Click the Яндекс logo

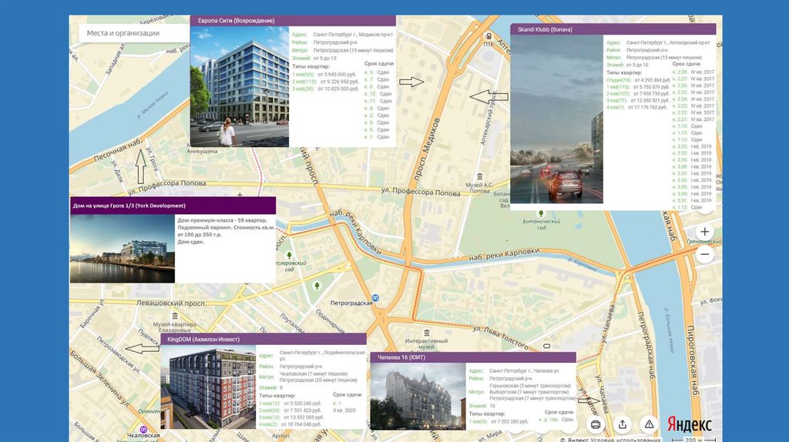click(689, 424)
